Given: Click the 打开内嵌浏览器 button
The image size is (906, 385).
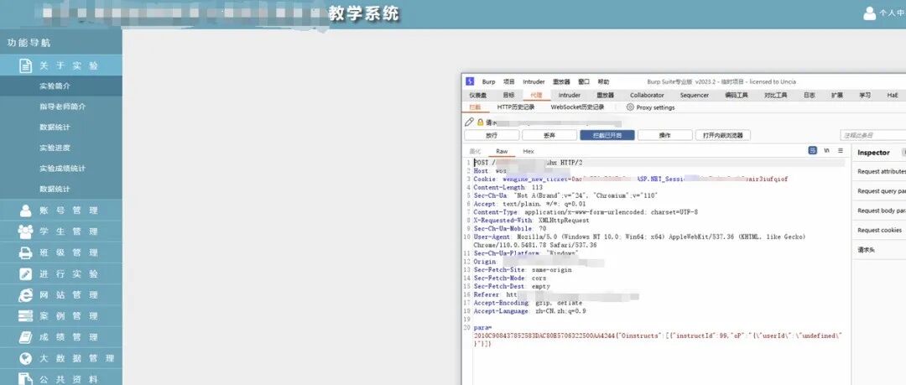Looking at the screenshot, I should (x=723, y=135).
